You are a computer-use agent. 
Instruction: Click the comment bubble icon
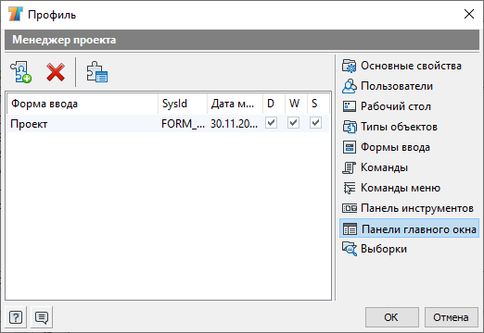pos(42,317)
